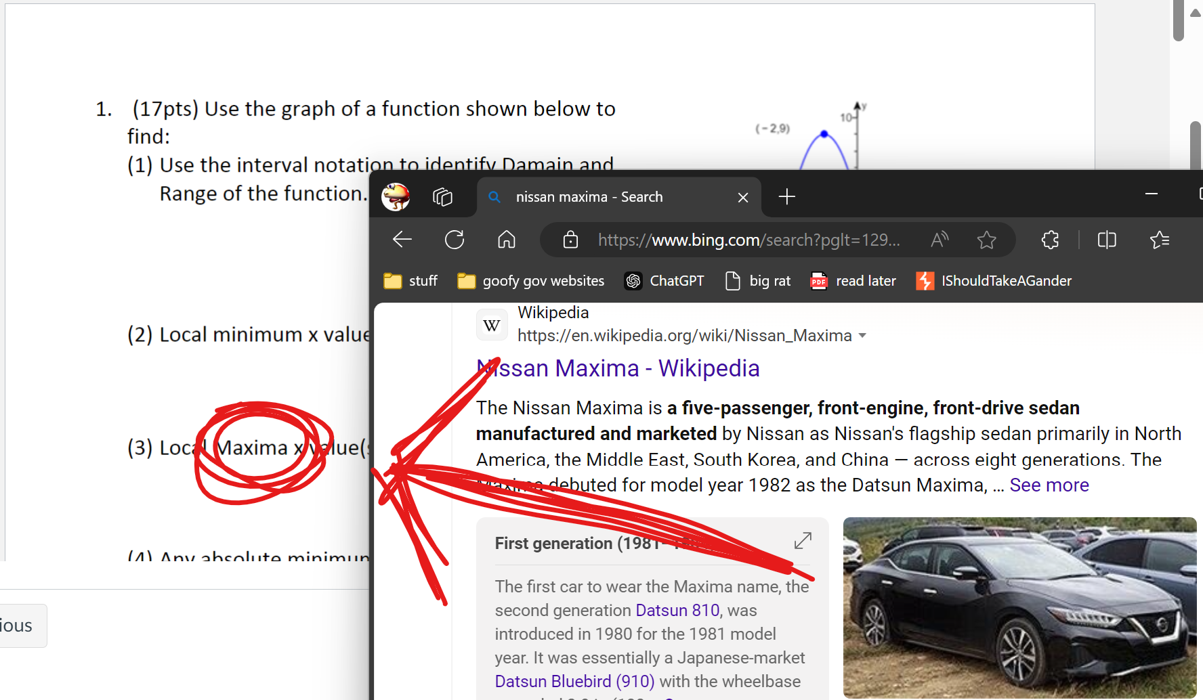Screen dimensions: 1203x700
Task: Click the Bing address bar URL
Action: point(748,240)
